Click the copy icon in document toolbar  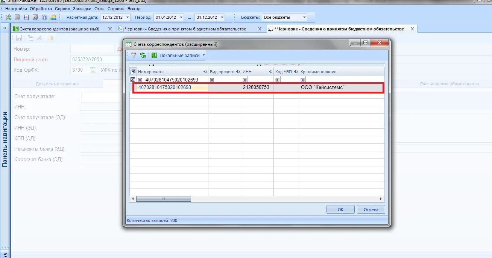[x=30, y=38]
